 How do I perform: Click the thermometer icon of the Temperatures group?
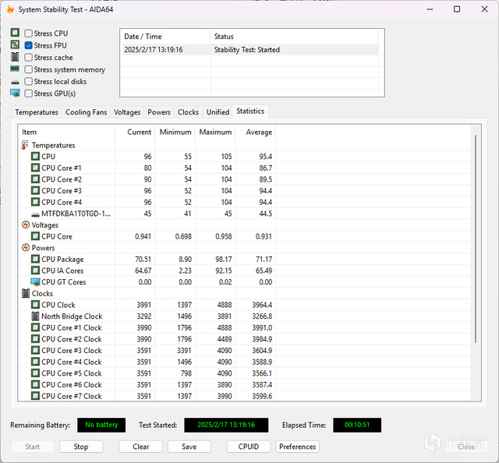(25, 145)
